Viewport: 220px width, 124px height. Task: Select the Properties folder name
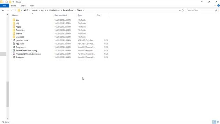click(20, 30)
